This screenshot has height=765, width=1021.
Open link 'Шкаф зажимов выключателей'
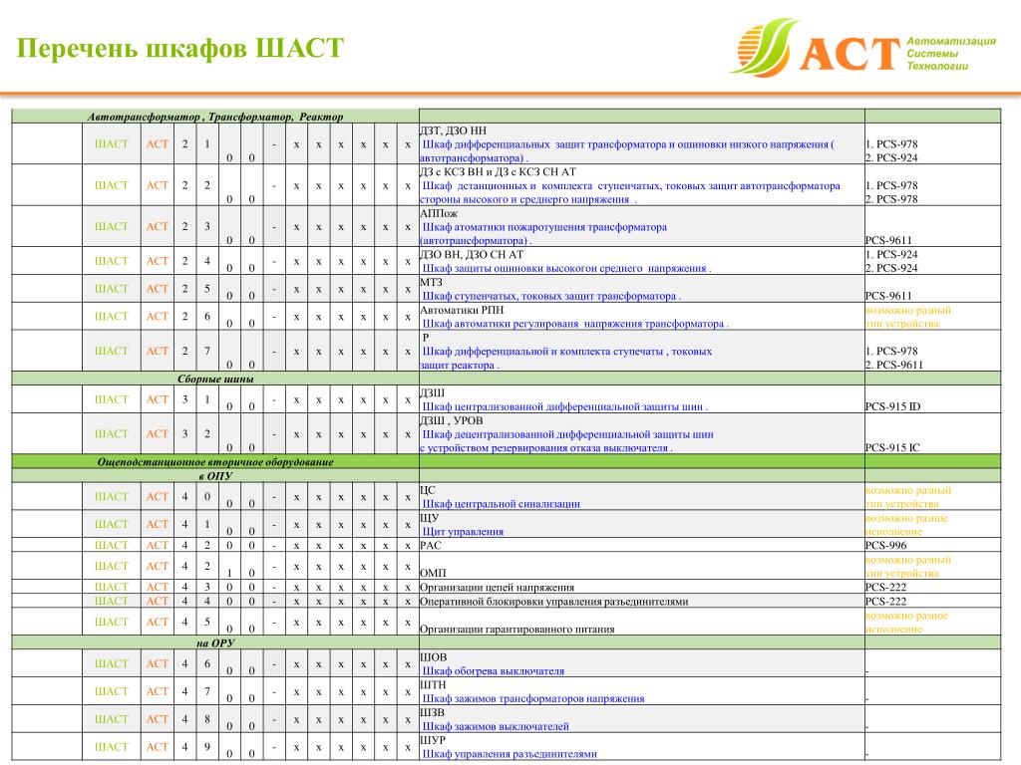coord(496,726)
